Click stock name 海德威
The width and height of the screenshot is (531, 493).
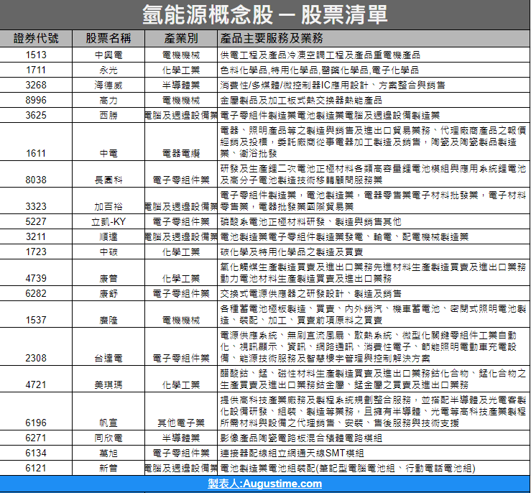pos(108,85)
